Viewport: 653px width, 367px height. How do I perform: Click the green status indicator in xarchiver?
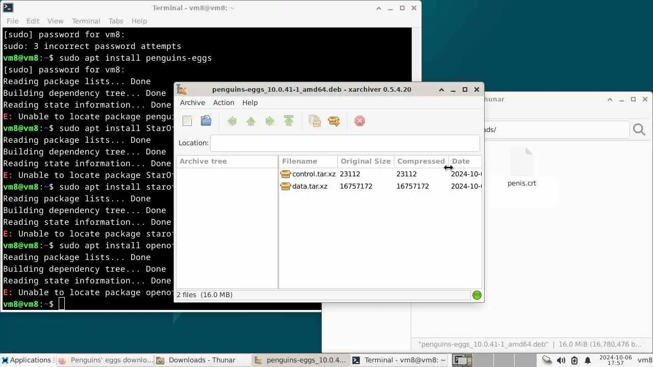(x=477, y=295)
